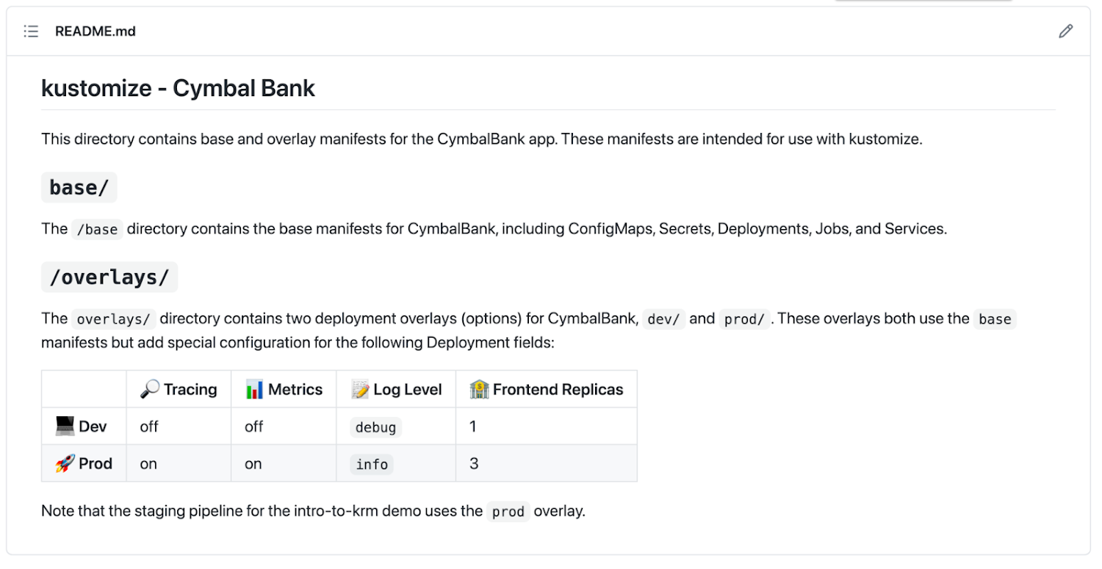
Task: Click the Dev row label
Action: coord(84,427)
